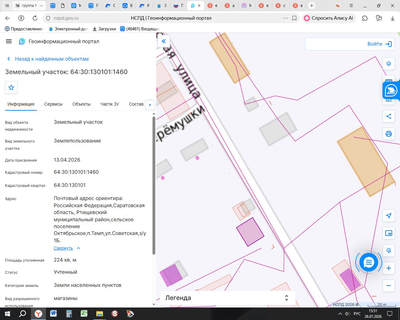Collapse the side panel with the double-chevron button
Image resolution: width=400 pixels, height=320 pixels.
(163, 41)
